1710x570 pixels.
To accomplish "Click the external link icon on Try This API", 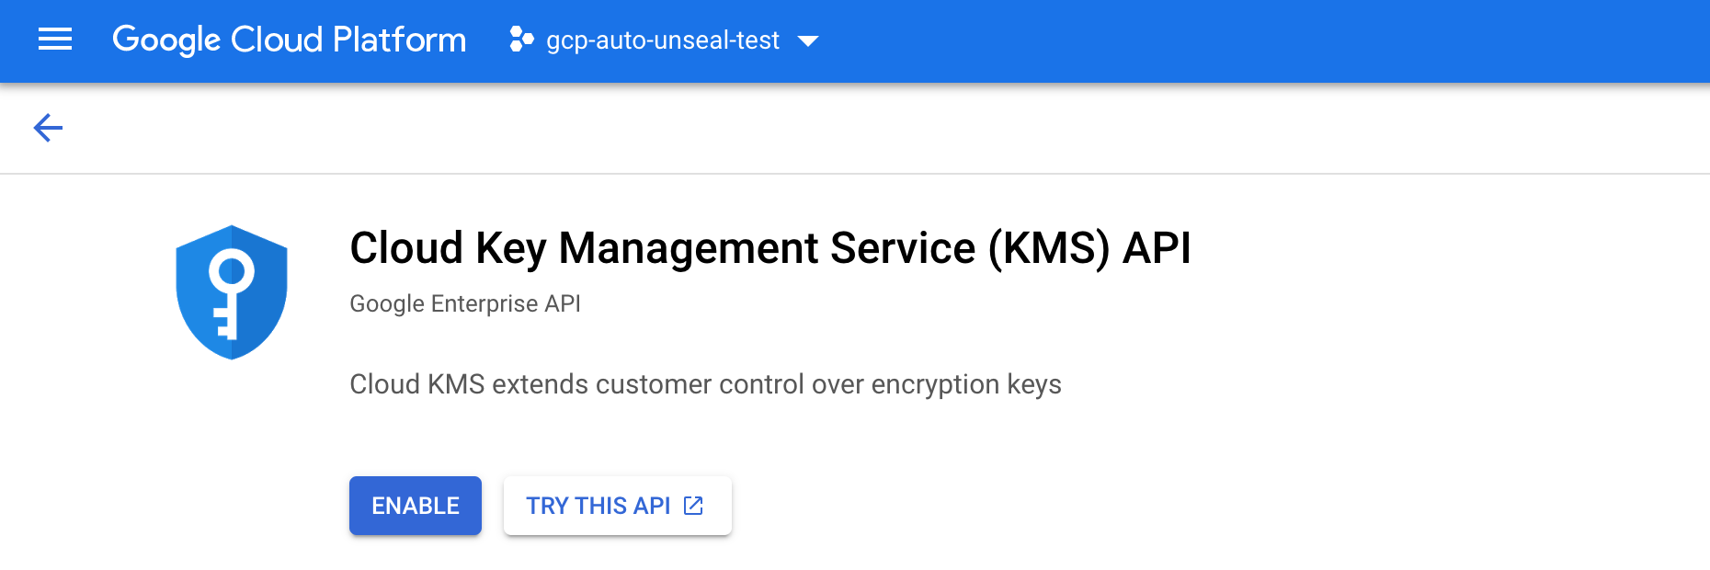I will coord(694,506).
